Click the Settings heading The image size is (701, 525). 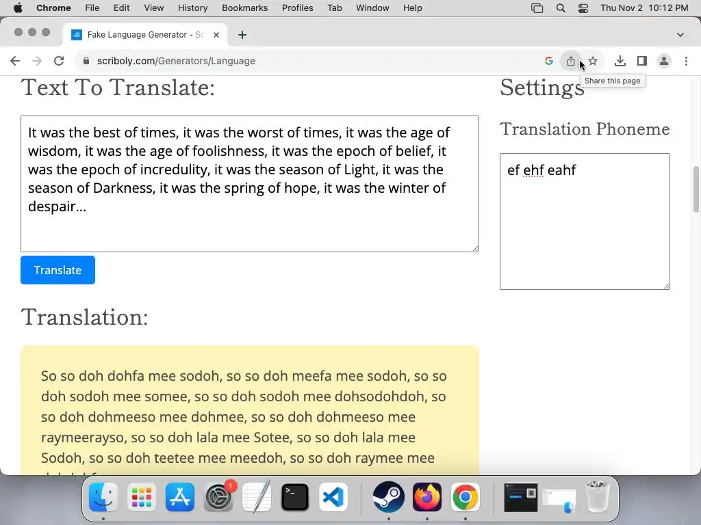coord(542,87)
